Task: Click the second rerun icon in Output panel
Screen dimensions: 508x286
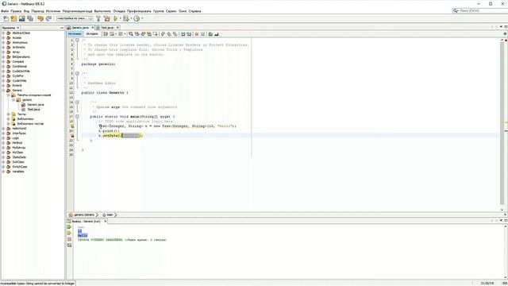Action: pyautogui.click(x=69, y=233)
